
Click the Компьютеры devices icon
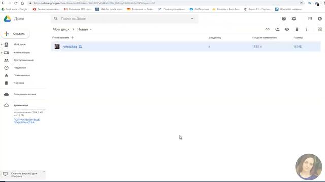[7, 53]
